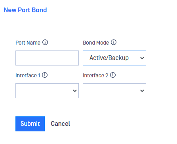Viewport: 177px width, 144px height.
Task: Click the Port Name label text
Action: click(28, 43)
